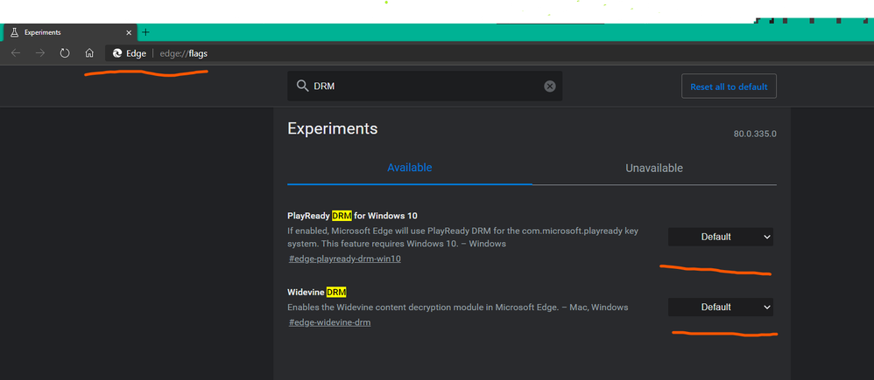Click Widevine content decryption module description

(x=458, y=307)
